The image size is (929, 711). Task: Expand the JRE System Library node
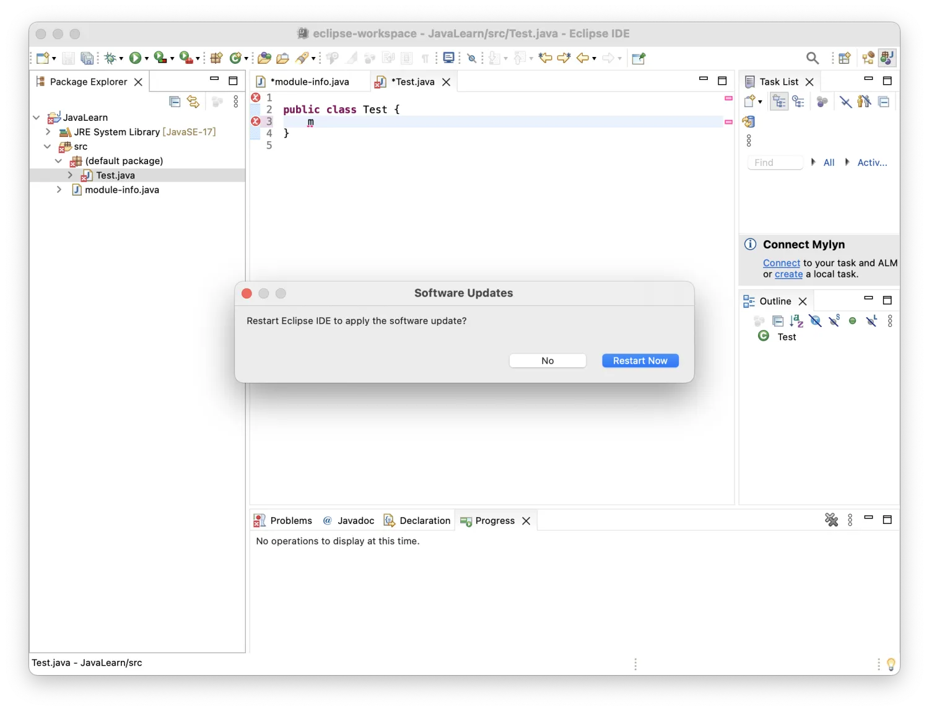click(x=48, y=132)
